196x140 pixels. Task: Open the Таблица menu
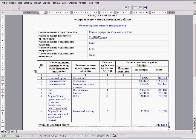pyautogui.click(x=56, y=3)
